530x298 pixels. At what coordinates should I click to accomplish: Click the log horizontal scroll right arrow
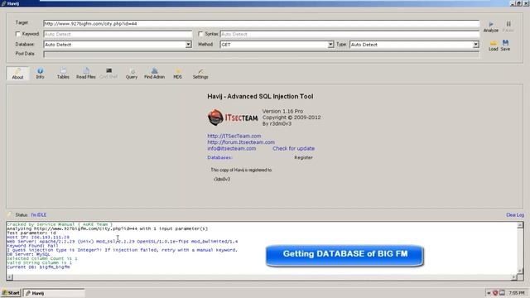click(x=513, y=277)
